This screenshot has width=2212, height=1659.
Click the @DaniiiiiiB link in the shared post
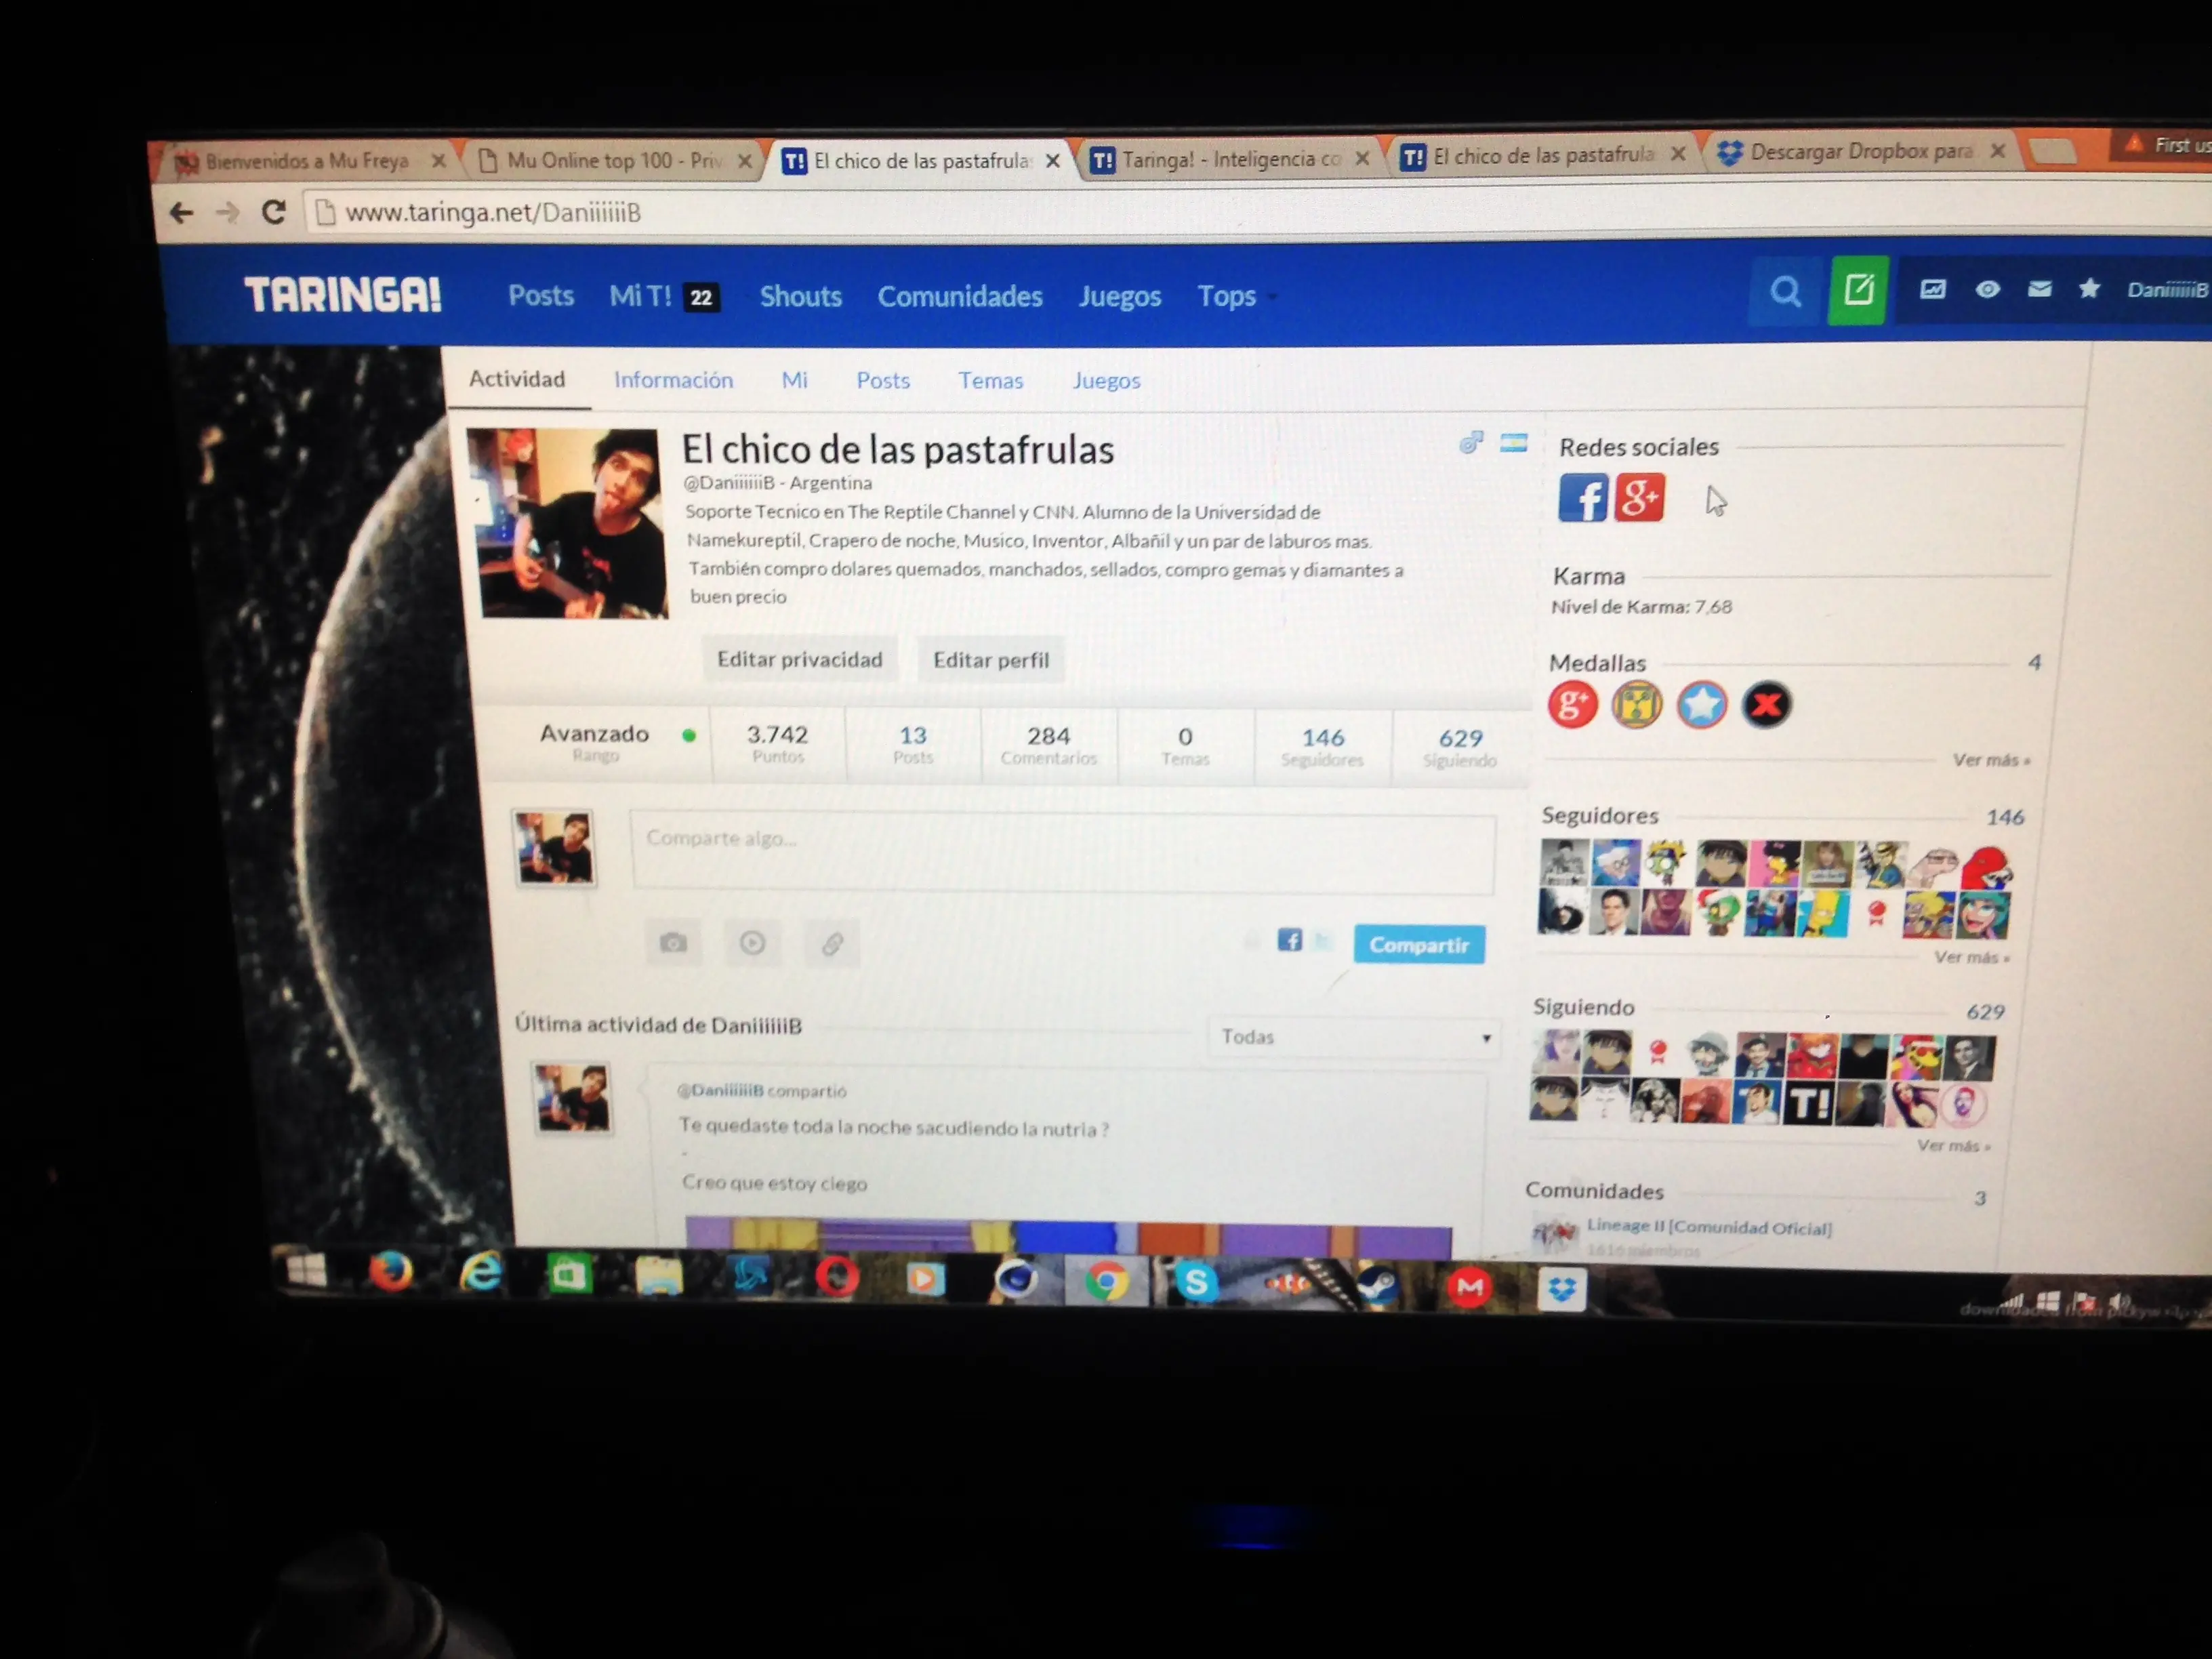tap(720, 1090)
